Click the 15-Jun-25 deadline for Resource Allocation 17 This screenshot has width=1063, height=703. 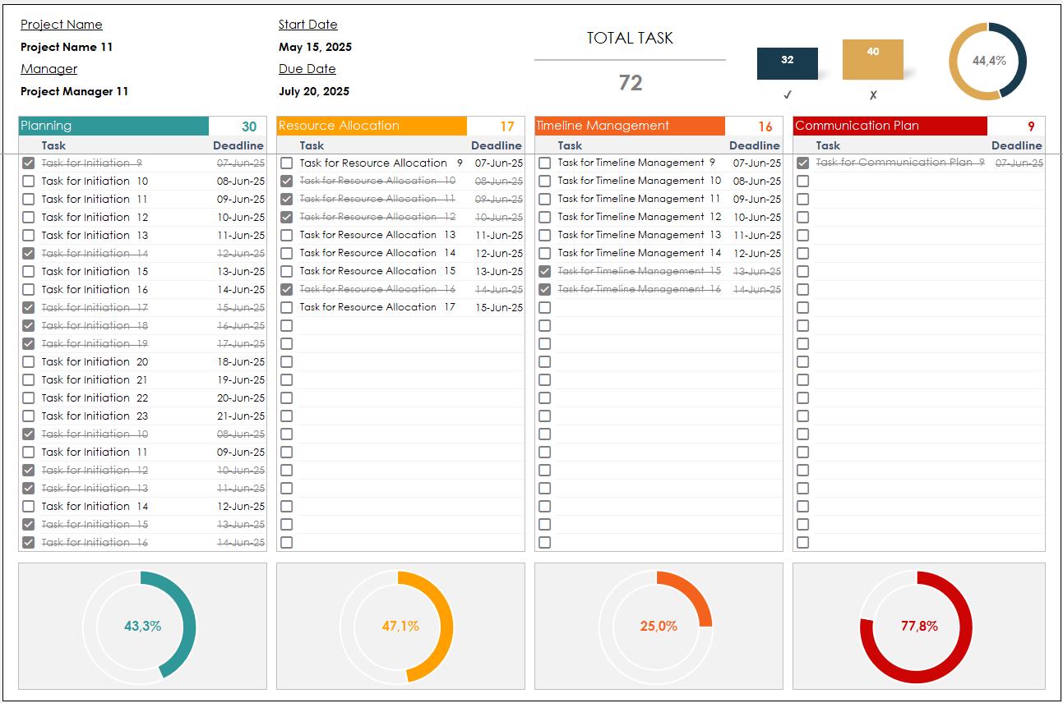[x=499, y=307]
